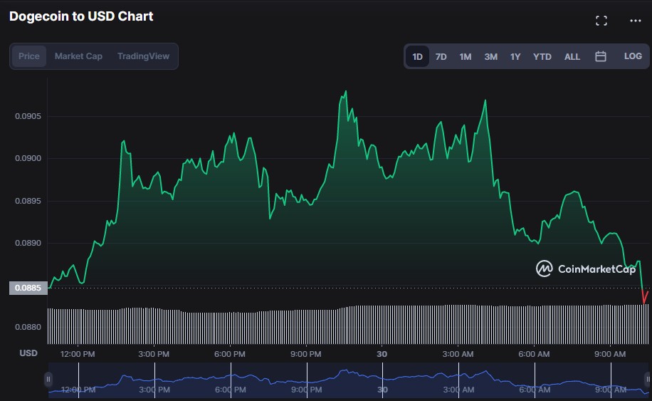
Task: Click the fullscreen expand icon
Action: click(x=601, y=21)
